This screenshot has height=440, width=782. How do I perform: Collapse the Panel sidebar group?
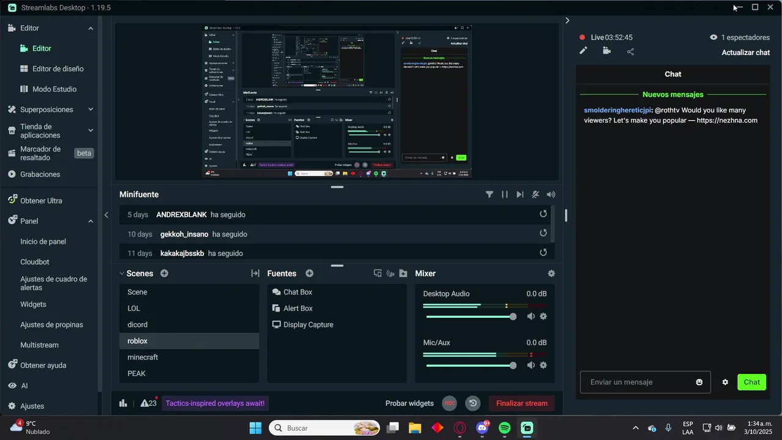pyautogui.click(x=90, y=221)
